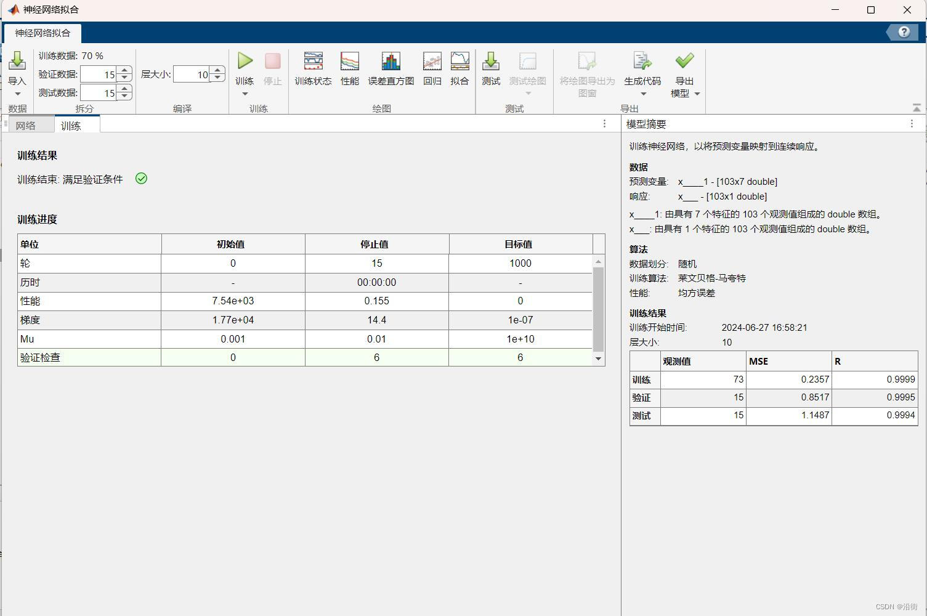Viewport: 927px width, 616px height.
Task: Open the 生成代码 dropdown options
Action: tap(642, 94)
